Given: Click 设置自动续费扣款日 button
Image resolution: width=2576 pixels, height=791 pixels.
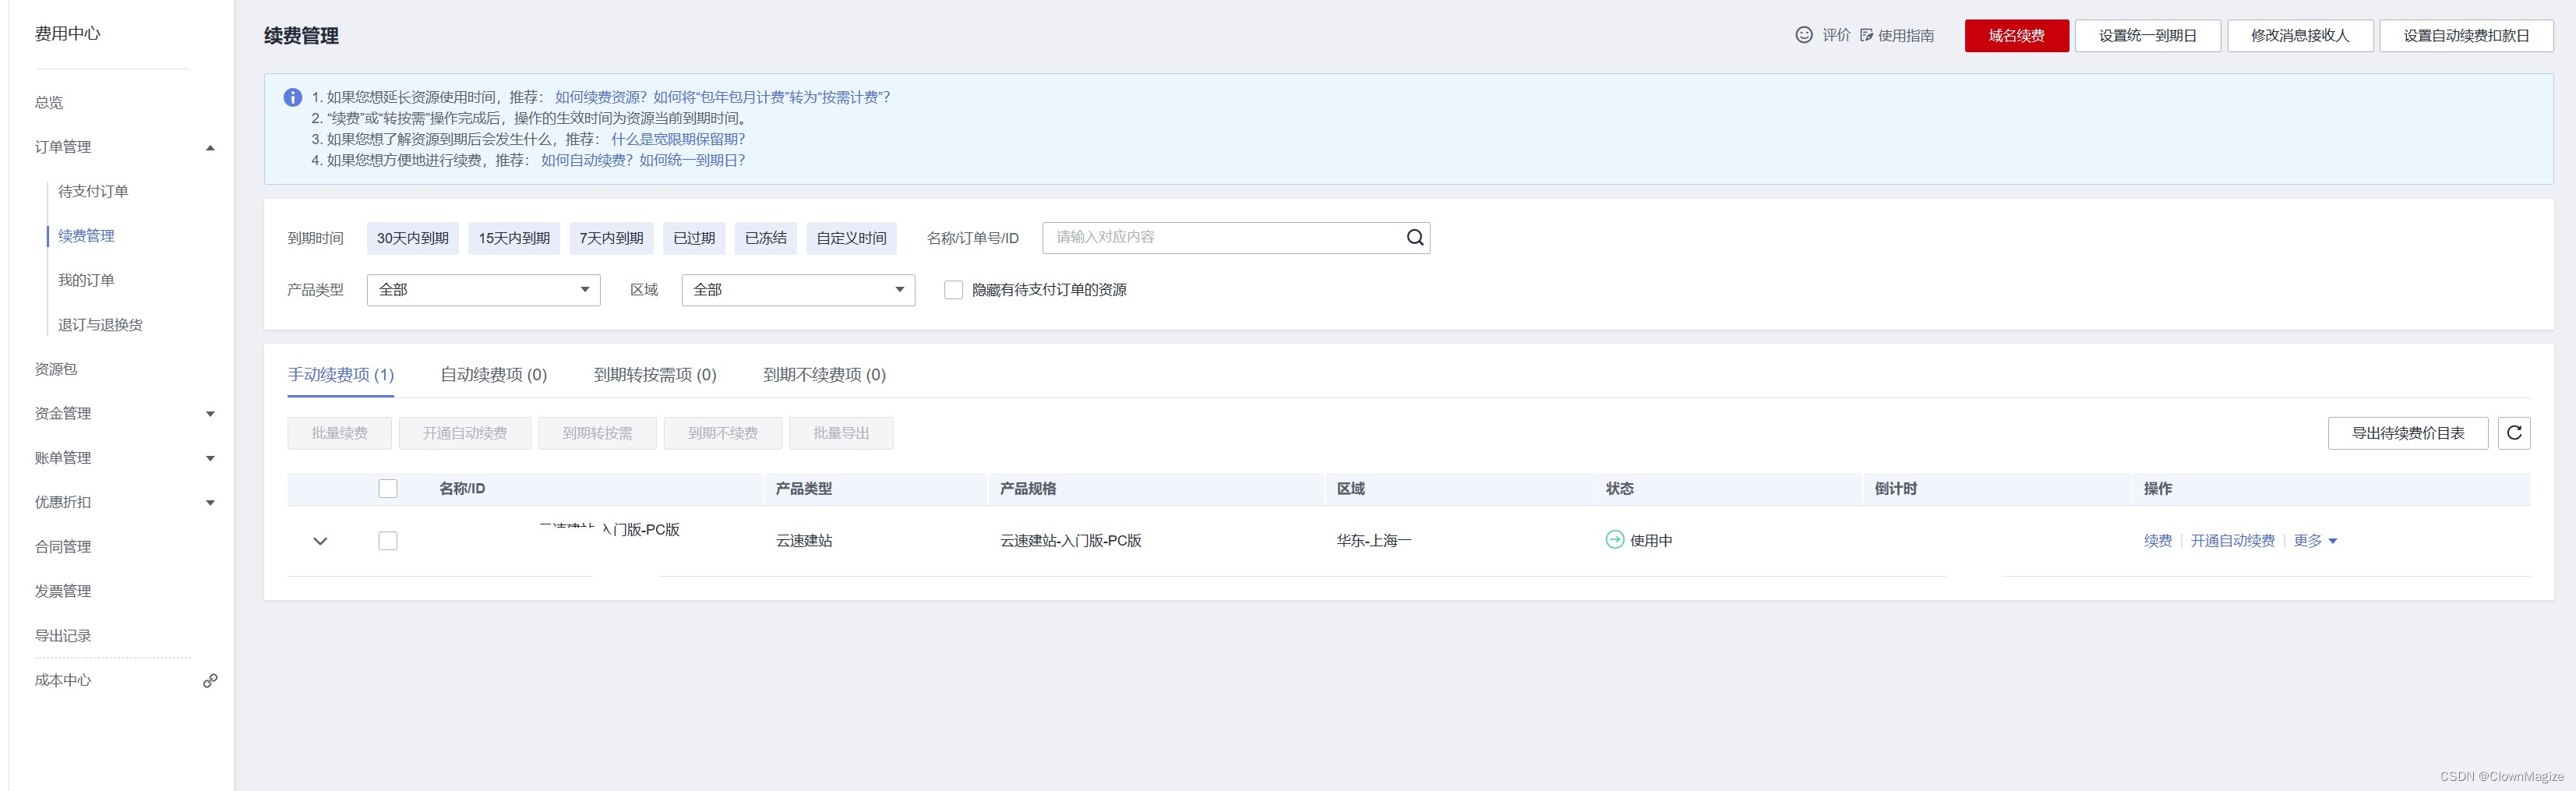Looking at the screenshot, I should click(2466, 36).
